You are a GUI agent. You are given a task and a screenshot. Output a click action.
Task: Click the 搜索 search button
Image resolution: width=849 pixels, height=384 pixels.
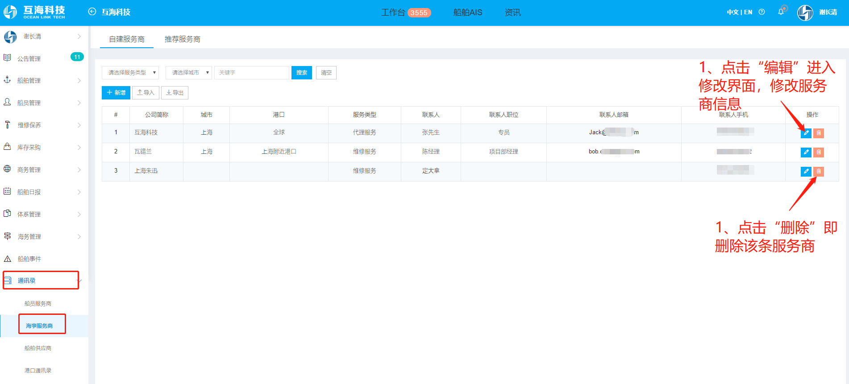[302, 73]
